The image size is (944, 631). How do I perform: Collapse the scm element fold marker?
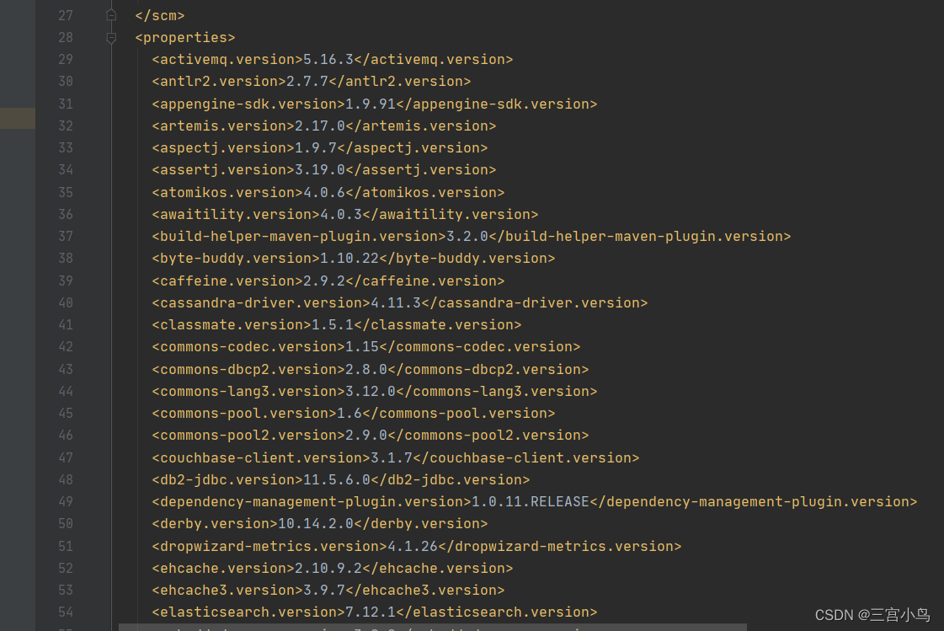click(110, 14)
